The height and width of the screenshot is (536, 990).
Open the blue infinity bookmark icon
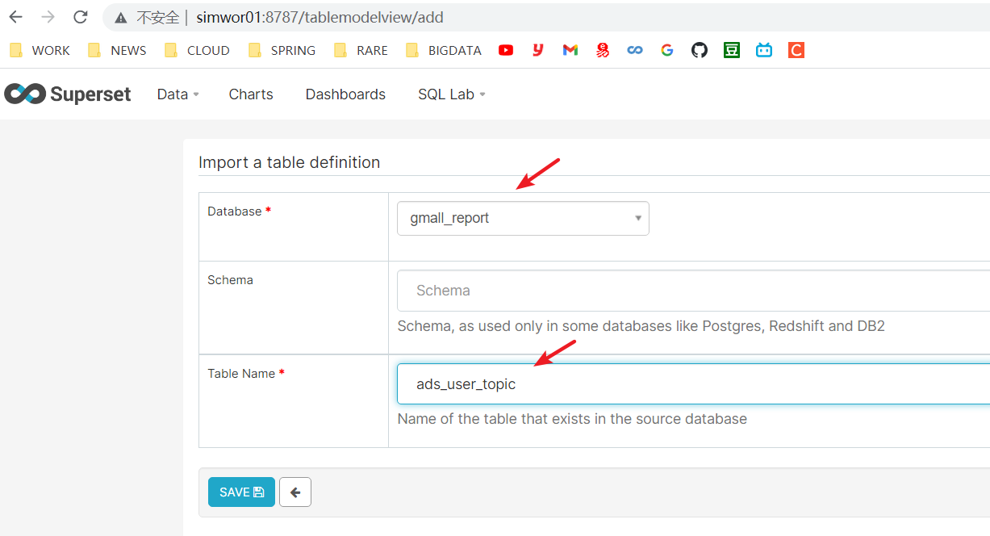coord(635,50)
